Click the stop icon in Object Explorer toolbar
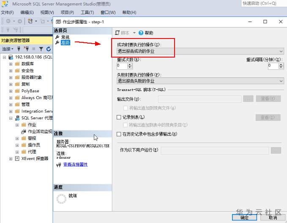Viewport: 287px width, 223px height. click(34, 49)
